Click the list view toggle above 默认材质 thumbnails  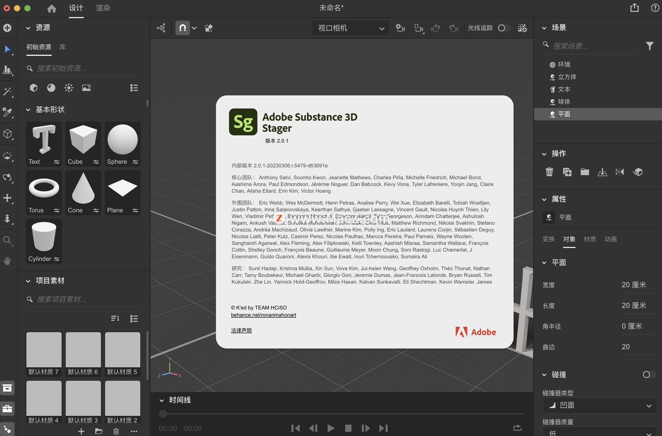134,318
